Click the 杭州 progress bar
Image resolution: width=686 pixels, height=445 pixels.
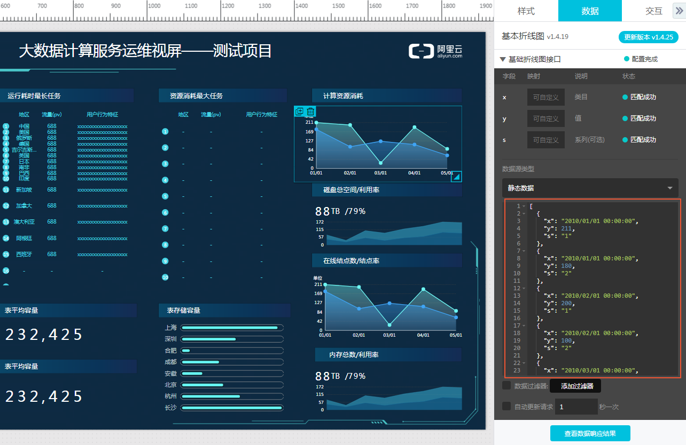(x=232, y=396)
